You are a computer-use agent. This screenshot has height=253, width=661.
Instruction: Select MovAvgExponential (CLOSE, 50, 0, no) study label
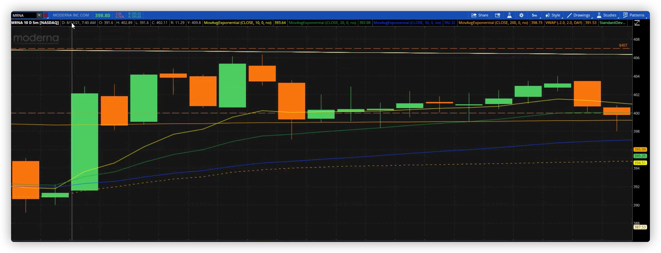tap(407, 23)
